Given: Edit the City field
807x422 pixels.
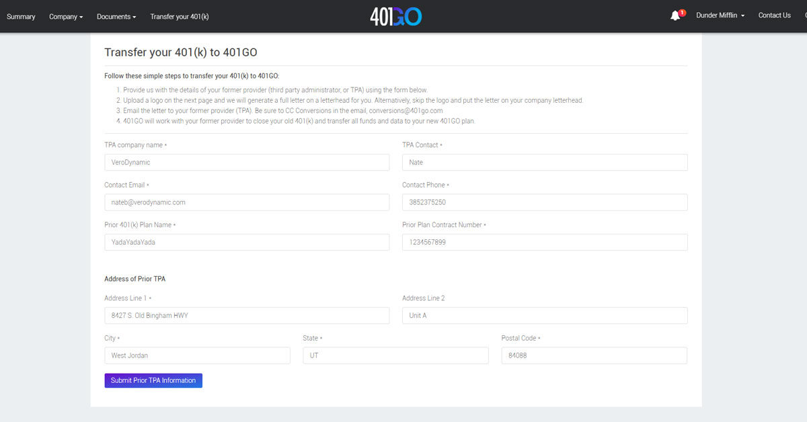Looking at the screenshot, I should tap(197, 355).
